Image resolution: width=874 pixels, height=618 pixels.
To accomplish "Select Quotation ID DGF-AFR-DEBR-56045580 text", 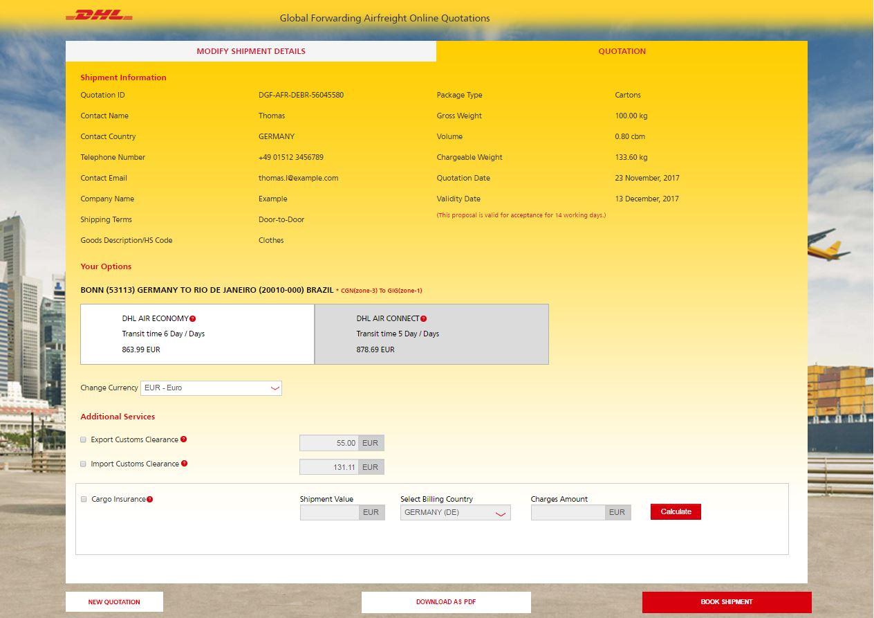I will click(301, 96).
